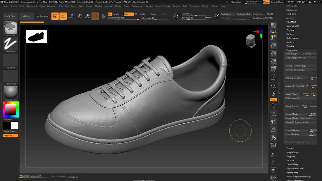Collapse the Polygroups subpalette
322x181 pixels.
tap(292, 50)
